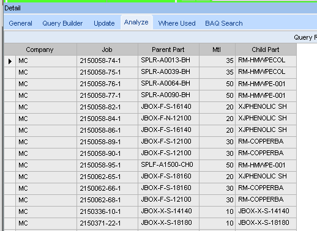Sort by the Parent Part column header

coord(168,50)
